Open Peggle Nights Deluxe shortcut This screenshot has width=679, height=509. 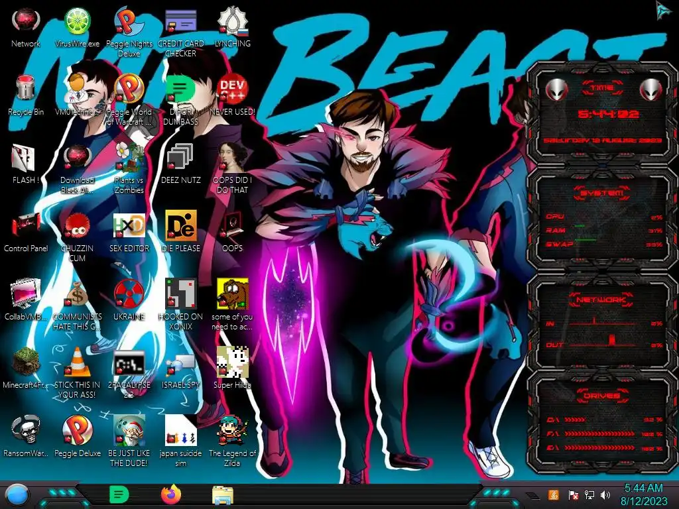pos(129,21)
